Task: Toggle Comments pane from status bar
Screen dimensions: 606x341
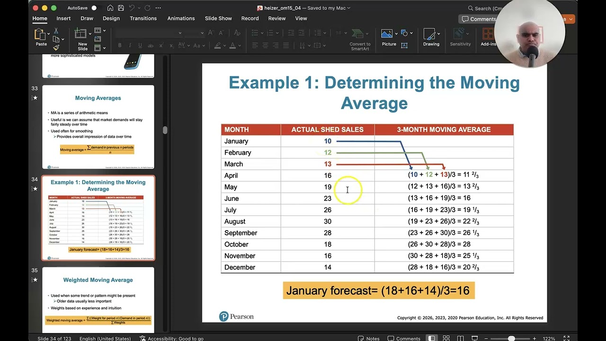Action: (x=404, y=339)
